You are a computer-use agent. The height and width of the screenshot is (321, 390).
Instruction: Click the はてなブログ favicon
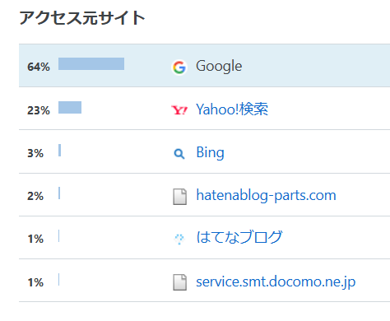pyautogui.click(x=179, y=239)
